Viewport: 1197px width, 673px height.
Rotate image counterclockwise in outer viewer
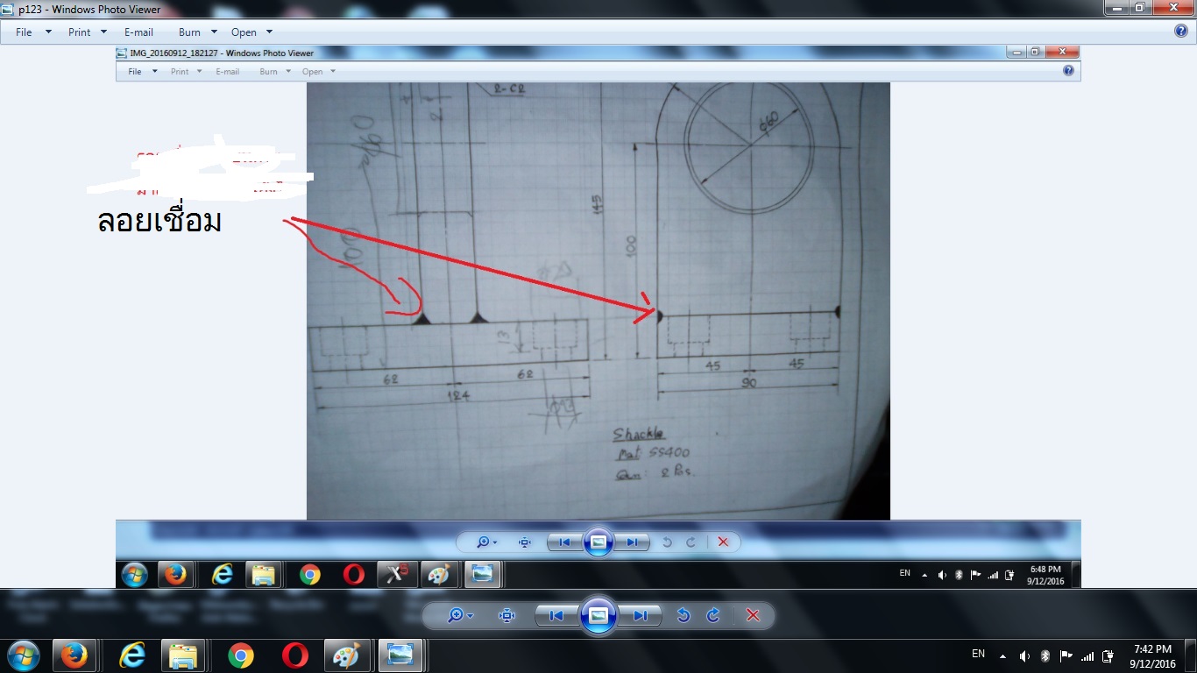(683, 615)
